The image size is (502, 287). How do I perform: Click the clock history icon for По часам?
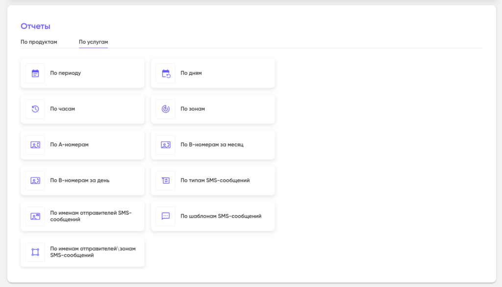35,109
